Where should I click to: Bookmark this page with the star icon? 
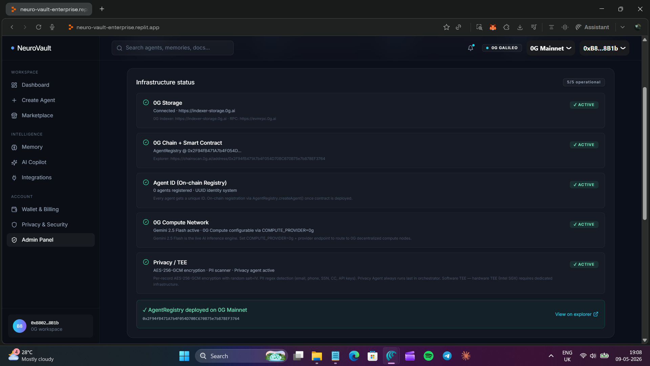pyautogui.click(x=447, y=27)
